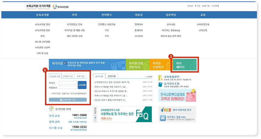Viewport: 261px width, 139px height.
Task: Select the 정책자료 board tab
Action: [x=112, y=76]
